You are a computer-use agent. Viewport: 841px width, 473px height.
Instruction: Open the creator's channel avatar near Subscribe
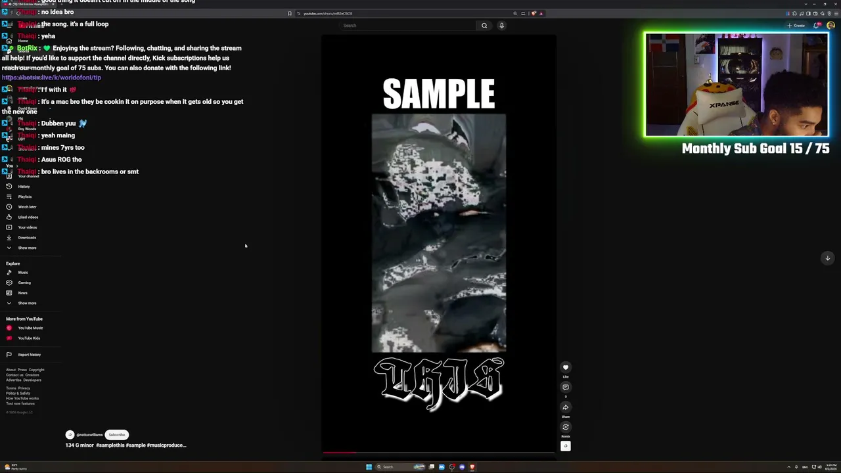click(70, 435)
